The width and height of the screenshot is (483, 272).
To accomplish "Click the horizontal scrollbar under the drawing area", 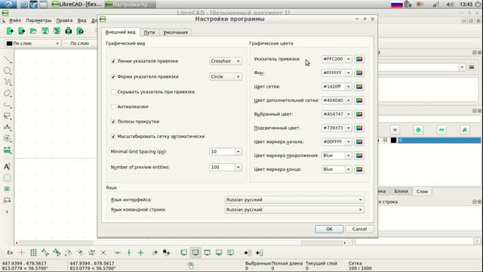I will 180,243.
